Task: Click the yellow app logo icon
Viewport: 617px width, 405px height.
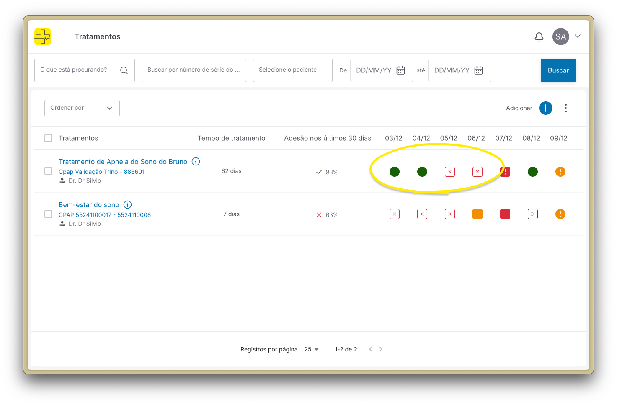Action: coord(43,37)
